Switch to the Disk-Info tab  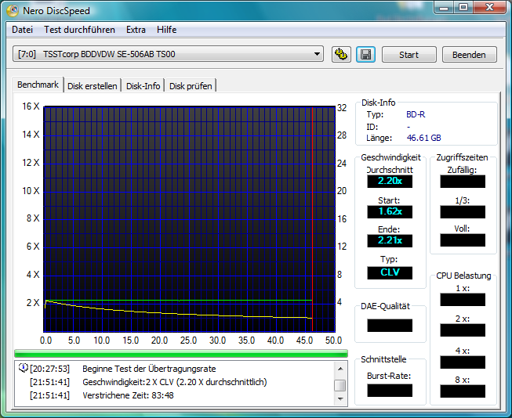click(143, 86)
